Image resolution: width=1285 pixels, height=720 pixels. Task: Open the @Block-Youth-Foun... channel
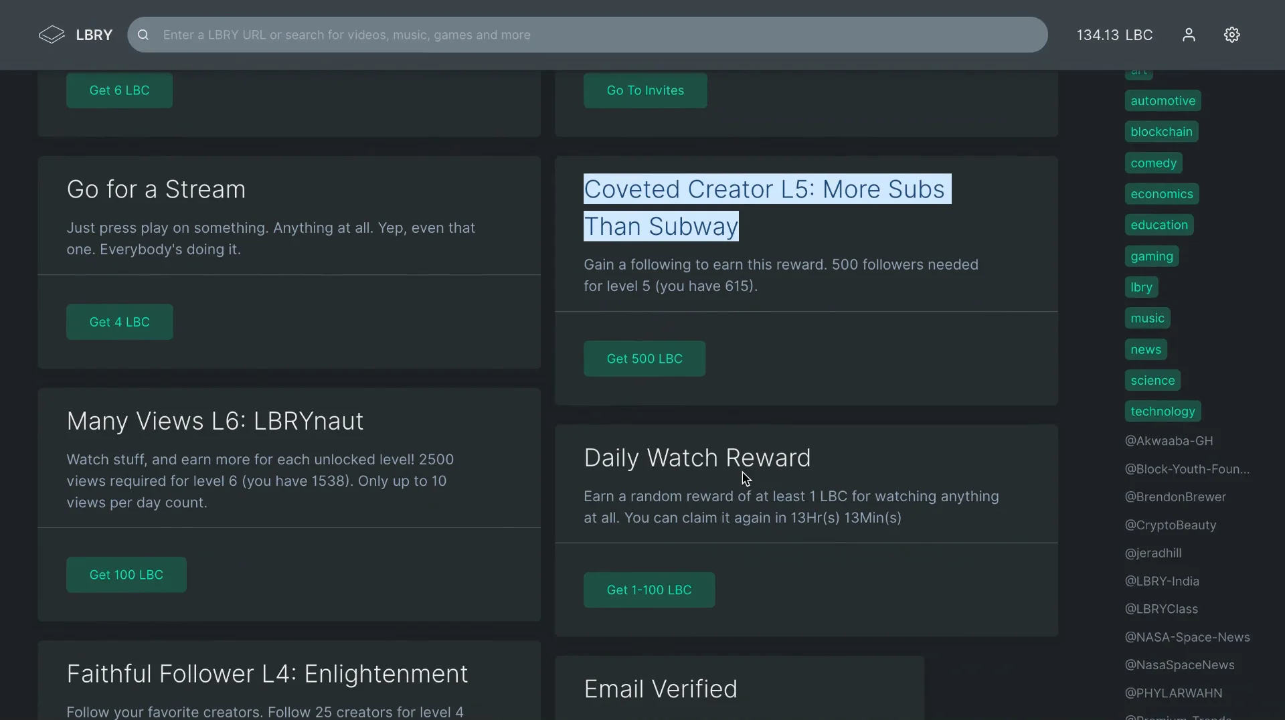click(1187, 469)
